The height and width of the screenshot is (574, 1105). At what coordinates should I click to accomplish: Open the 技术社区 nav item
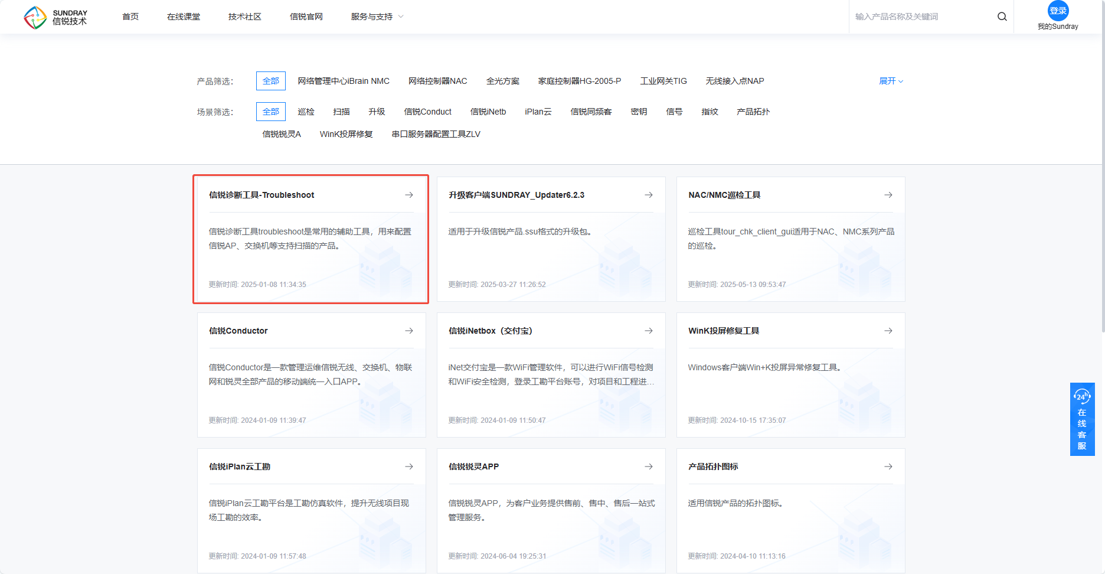pyautogui.click(x=245, y=17)
